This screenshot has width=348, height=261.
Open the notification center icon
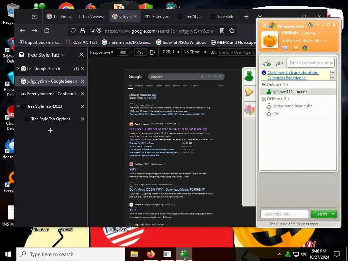tap(337, 254)
